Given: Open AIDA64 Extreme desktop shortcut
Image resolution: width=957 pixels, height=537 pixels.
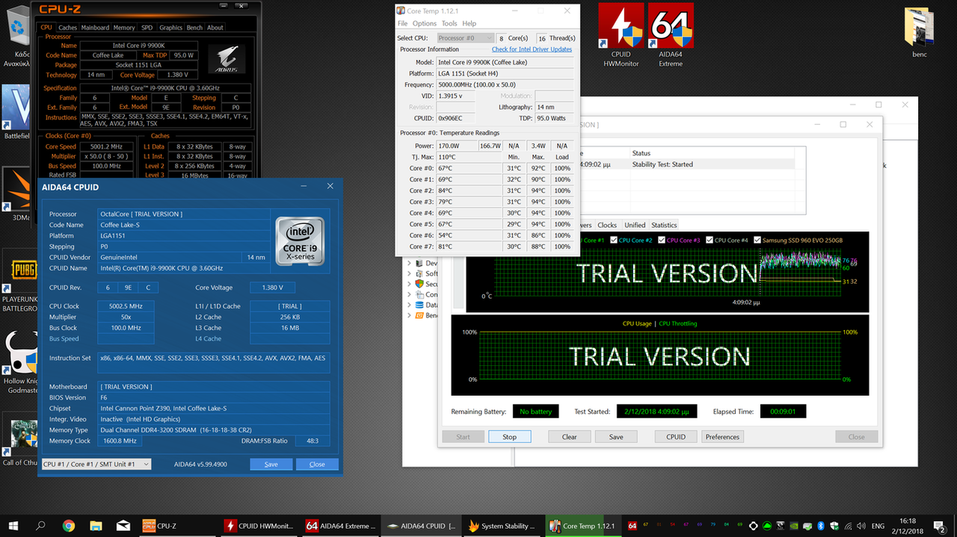Looking at the screenshot, I should (671, 35).
